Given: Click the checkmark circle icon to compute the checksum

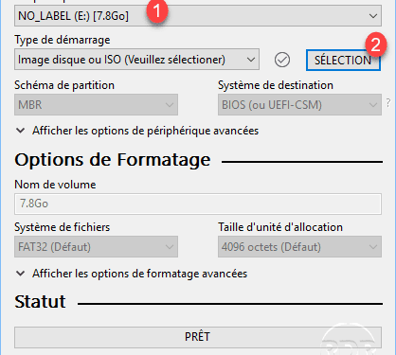Looking at the screenshot, I should point(282,60).
